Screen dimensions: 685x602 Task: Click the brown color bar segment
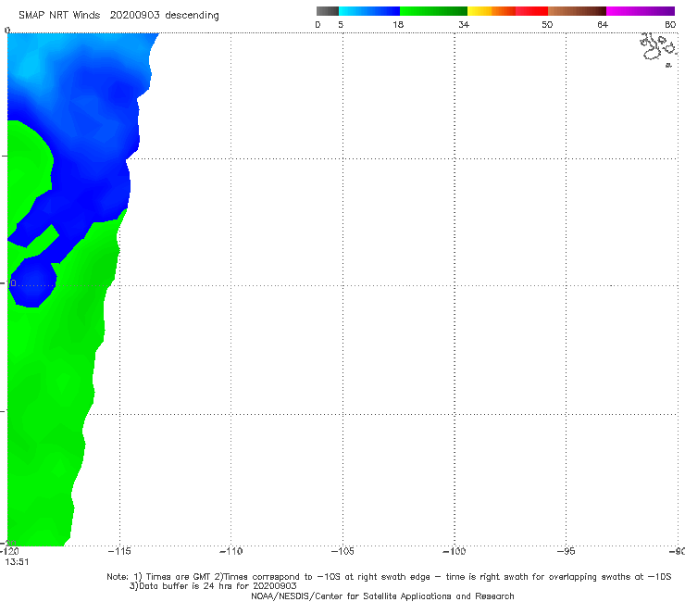(577, 11)
